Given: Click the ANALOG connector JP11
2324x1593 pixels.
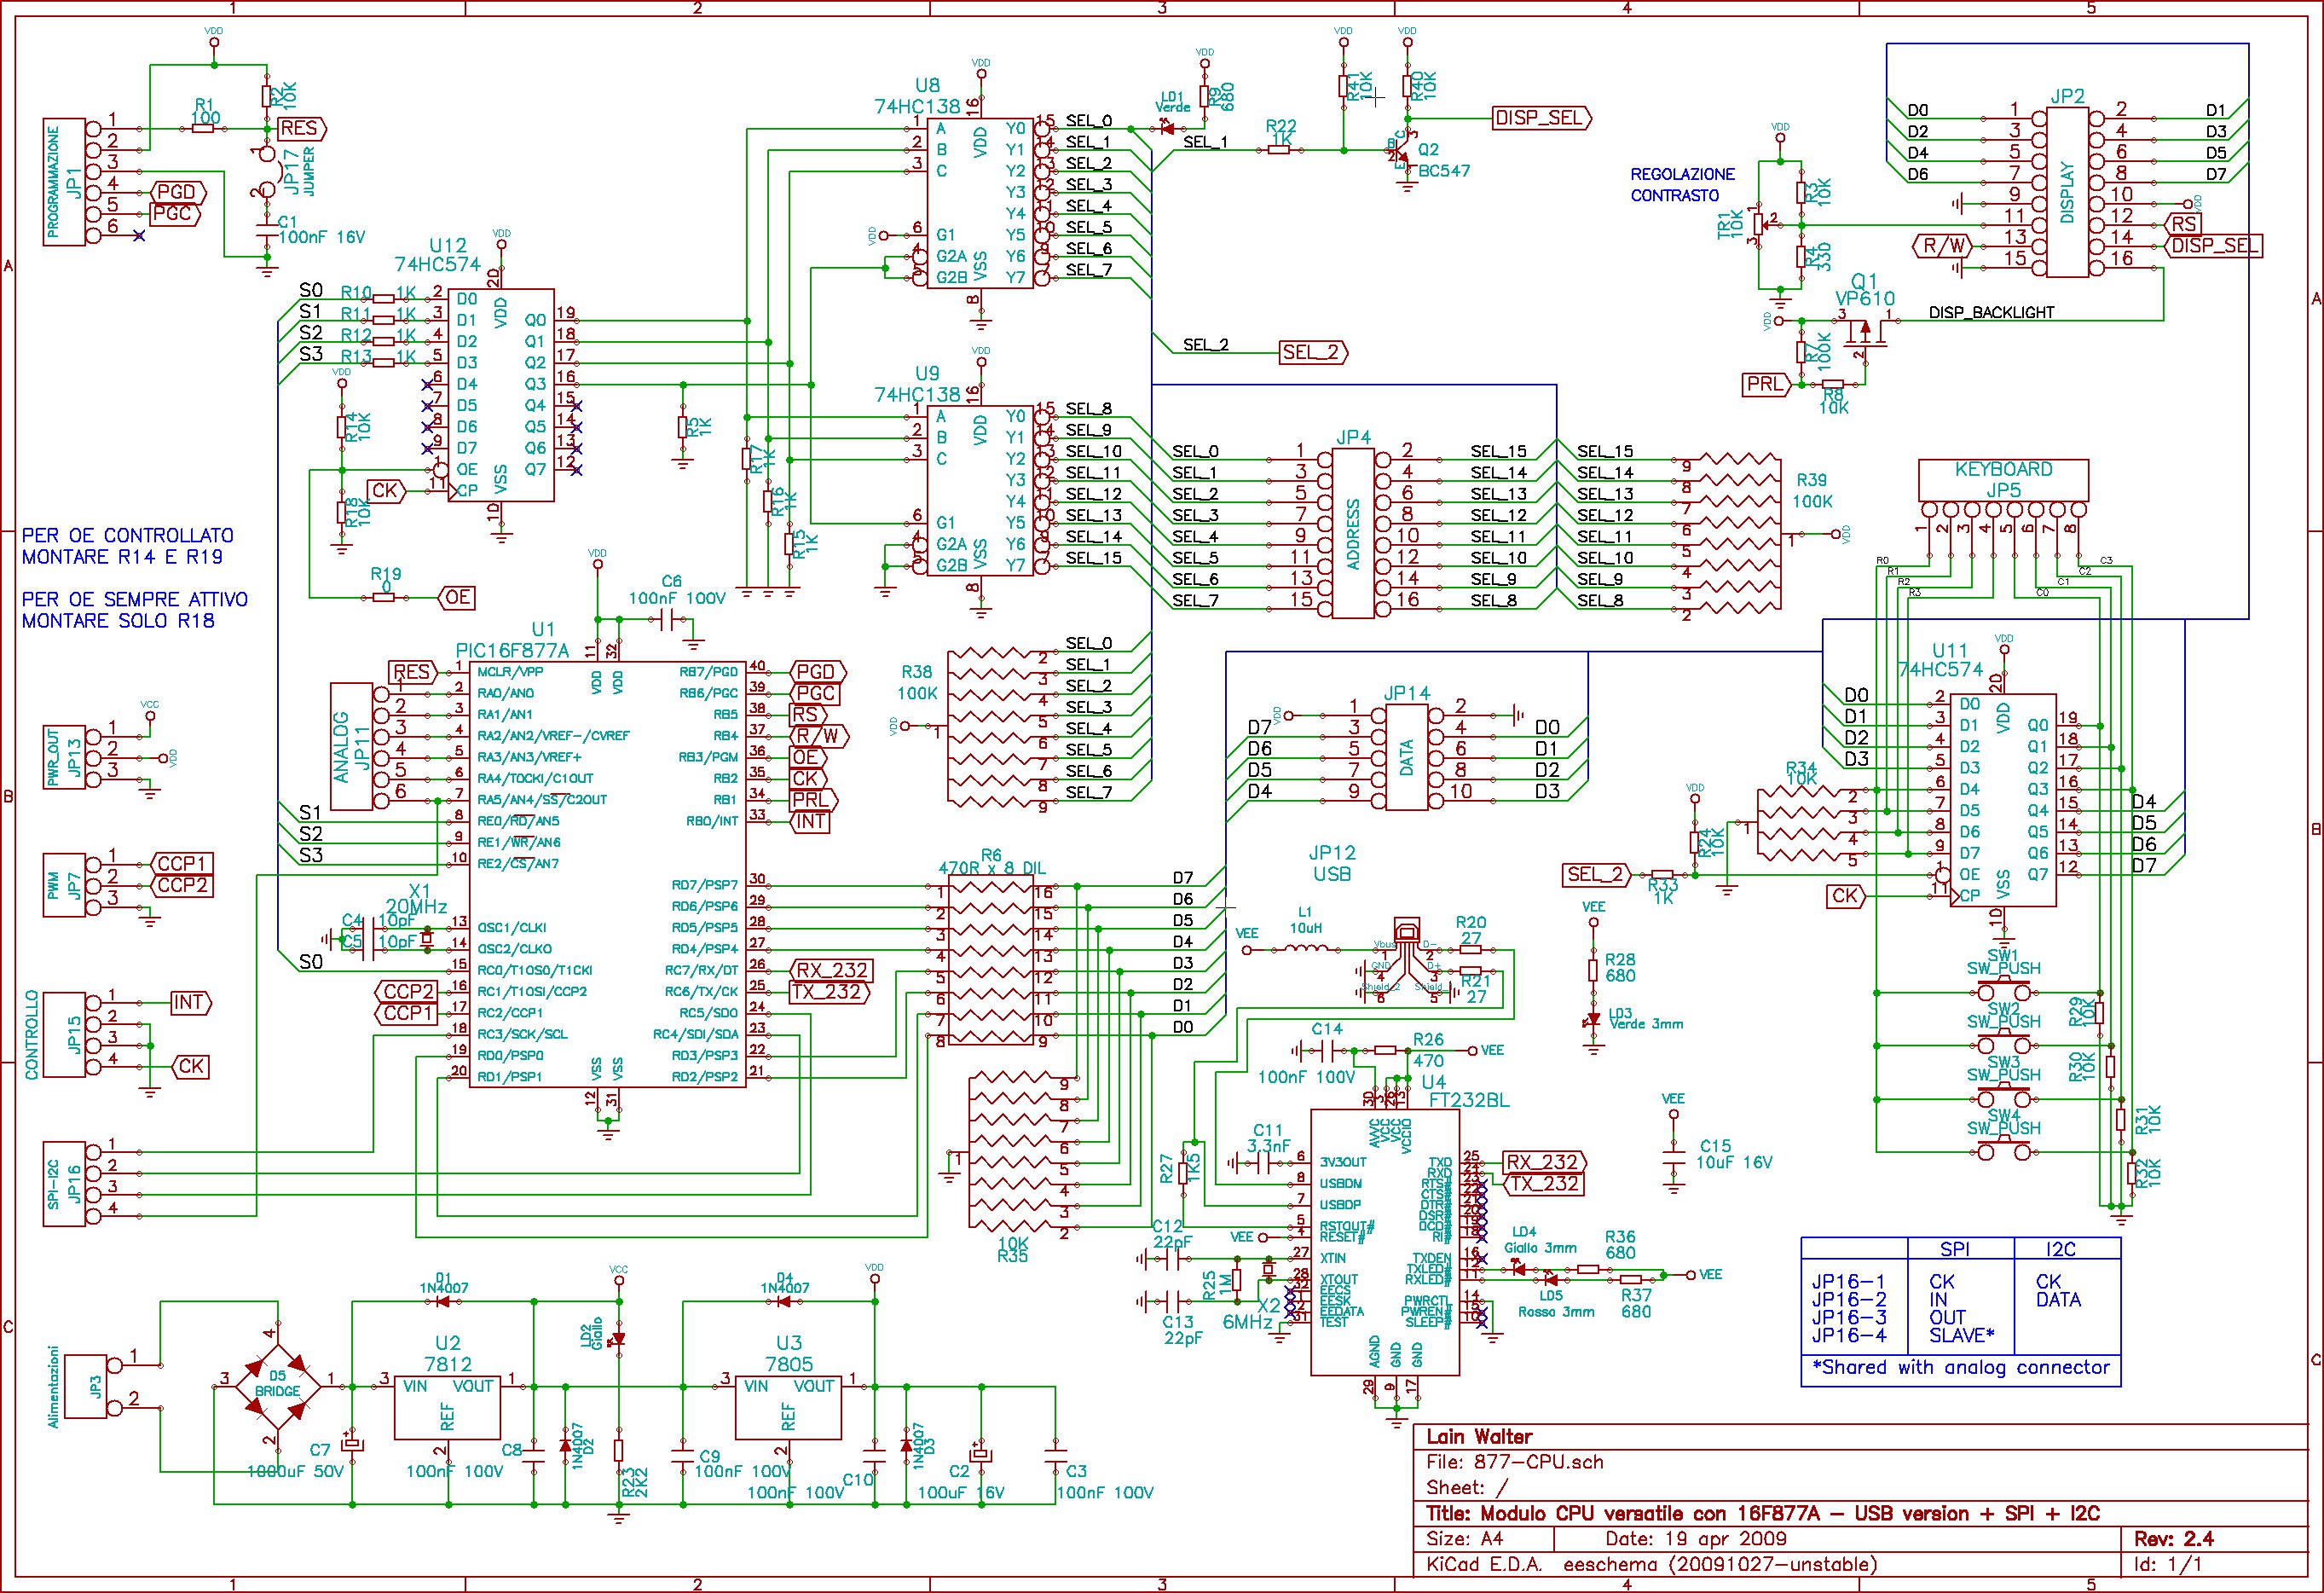Looking at the screenshot, I should [351, 747].
